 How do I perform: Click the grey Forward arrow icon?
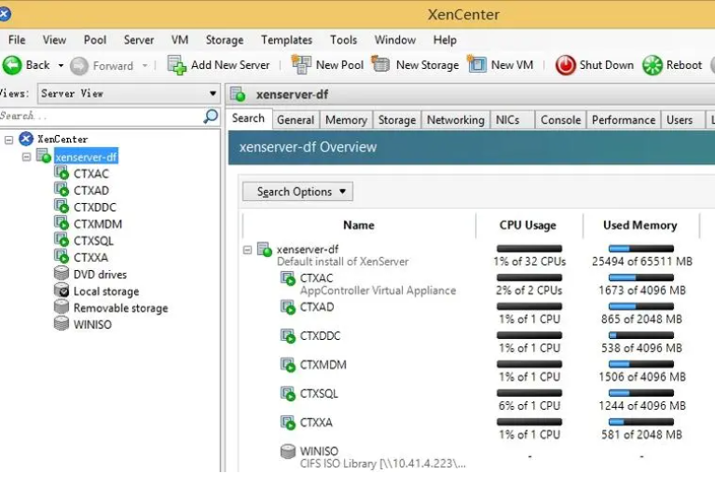pos(79,66)
